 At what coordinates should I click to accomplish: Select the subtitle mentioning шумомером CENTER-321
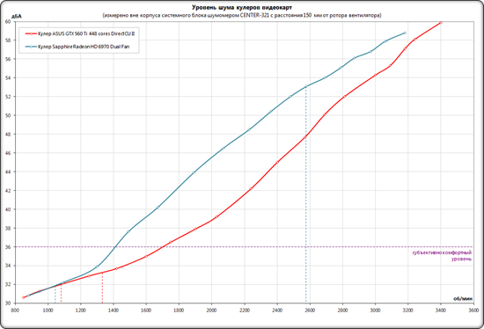click(x=242, y=15)
